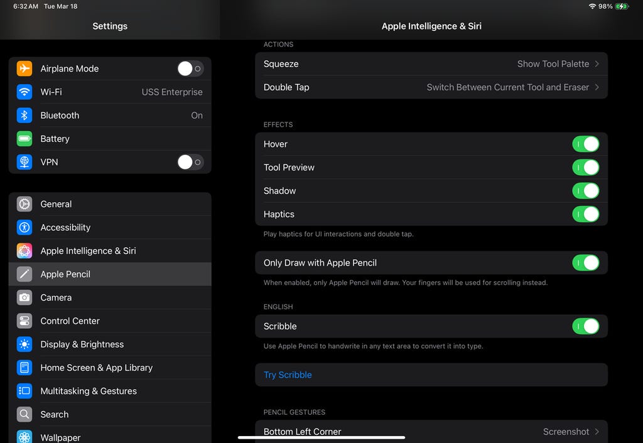Turn off Tool Preview toggle
The width and height of the screenshot is (643, 443).
tap(586, 168)
